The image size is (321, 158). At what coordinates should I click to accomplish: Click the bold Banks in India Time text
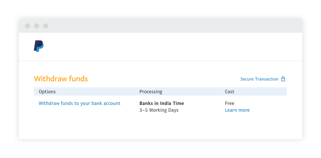[x=162, y=103]
